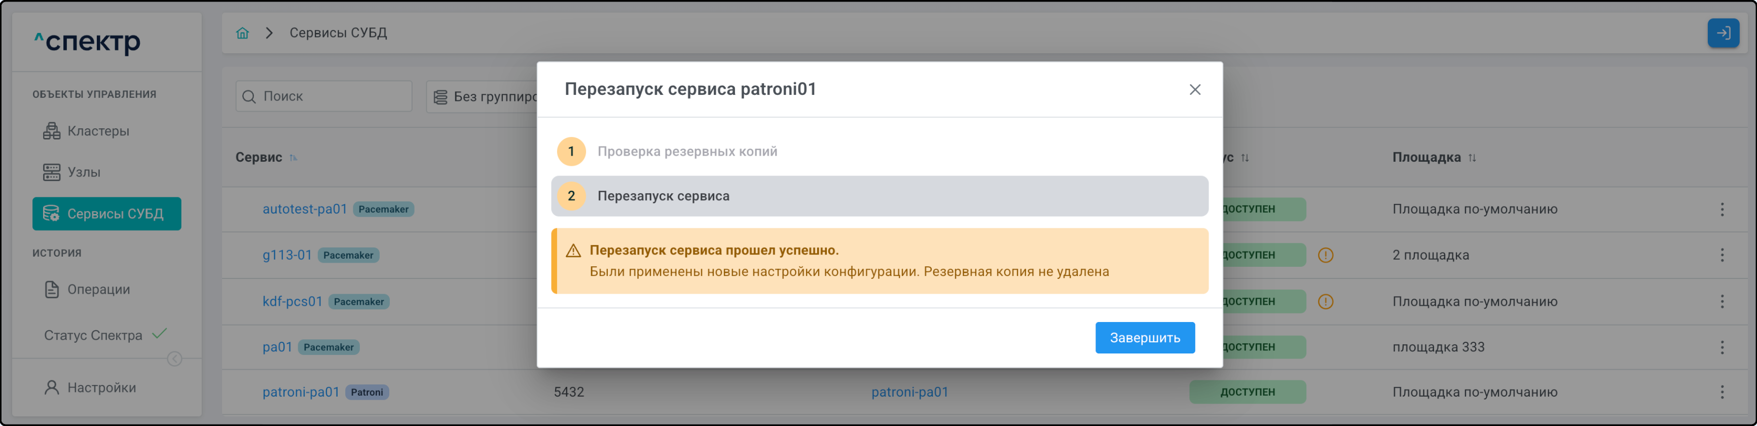Screen dimensions: 1757x426
Task: Open Операции history page
Action: pos(97,290)
